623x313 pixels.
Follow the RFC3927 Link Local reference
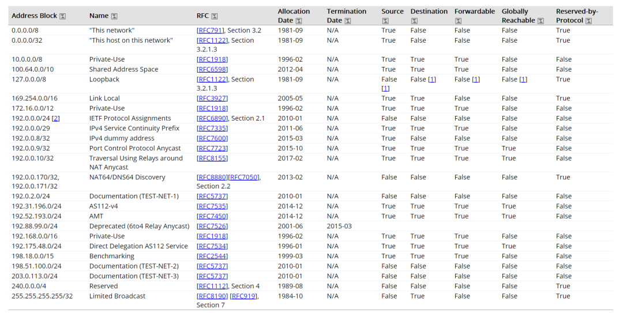click(x=212, y=99)
